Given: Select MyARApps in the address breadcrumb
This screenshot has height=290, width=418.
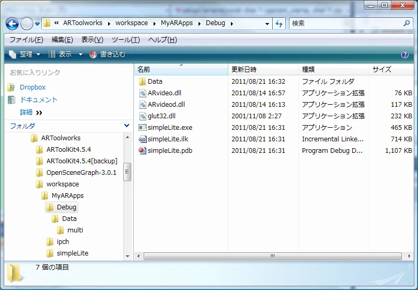Looking at the screenshot, I should click(x=177, y=23).
